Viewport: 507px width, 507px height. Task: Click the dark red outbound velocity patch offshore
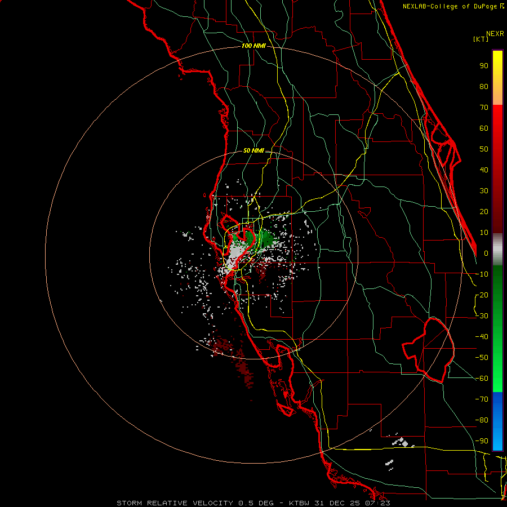click(243, 368)
